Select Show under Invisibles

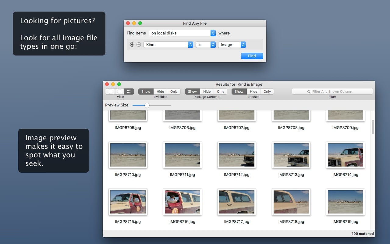click(x=146, y=91)
